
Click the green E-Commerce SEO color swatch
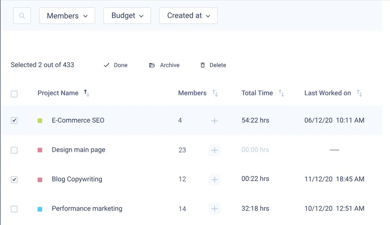pyautogui.click(x=40, y=121)
